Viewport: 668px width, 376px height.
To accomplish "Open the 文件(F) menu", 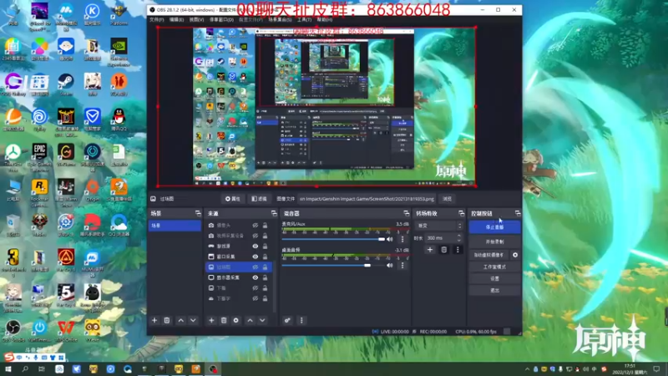I will coord(156,19).
